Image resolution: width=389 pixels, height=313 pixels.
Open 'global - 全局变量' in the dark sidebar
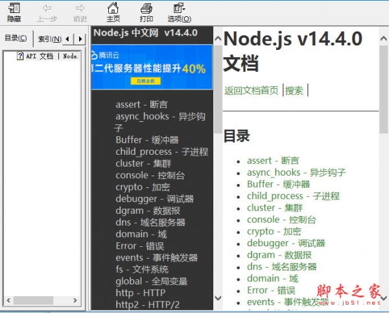(x=152, y=281)
